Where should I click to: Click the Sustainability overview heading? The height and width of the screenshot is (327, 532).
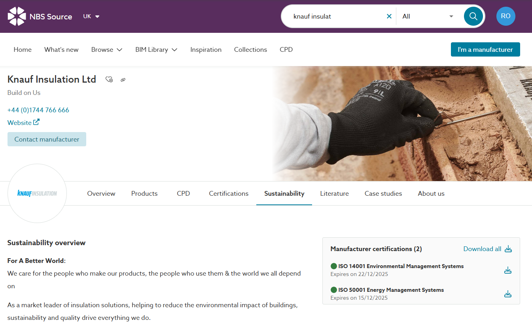(x=47, y=243)
